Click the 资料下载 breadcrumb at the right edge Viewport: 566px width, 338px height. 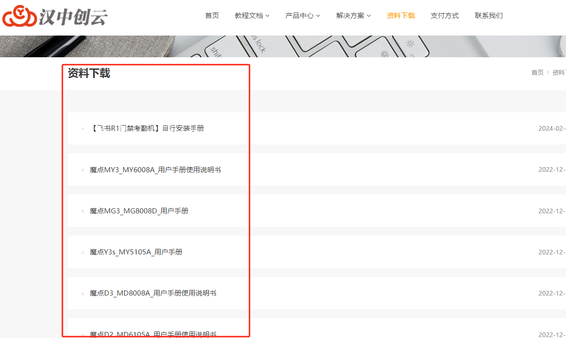click(559, 72)
